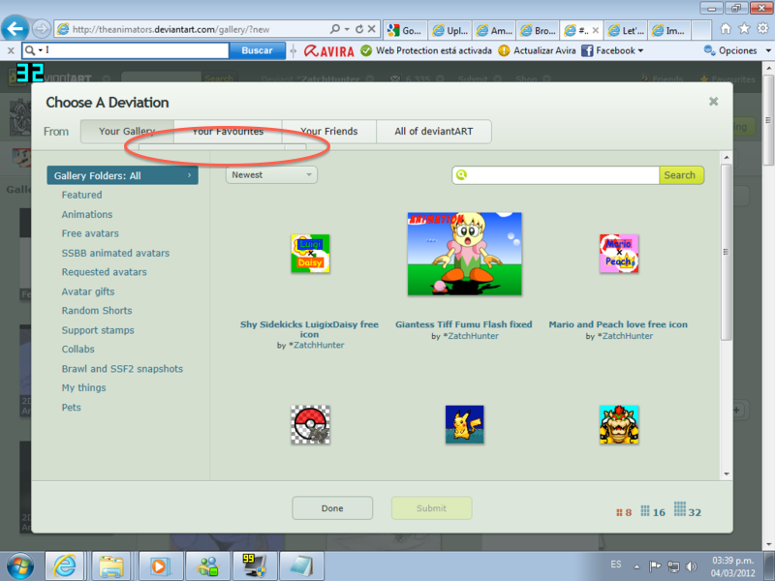Click the browser forward arrow button

pyautogui.click(x=42, y=29)
